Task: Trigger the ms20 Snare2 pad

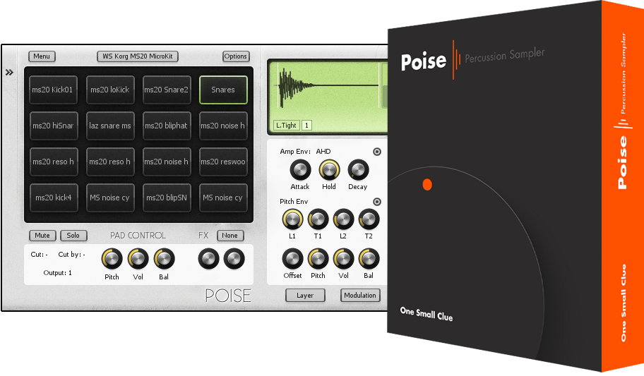Action: click(x=167, y=90)
